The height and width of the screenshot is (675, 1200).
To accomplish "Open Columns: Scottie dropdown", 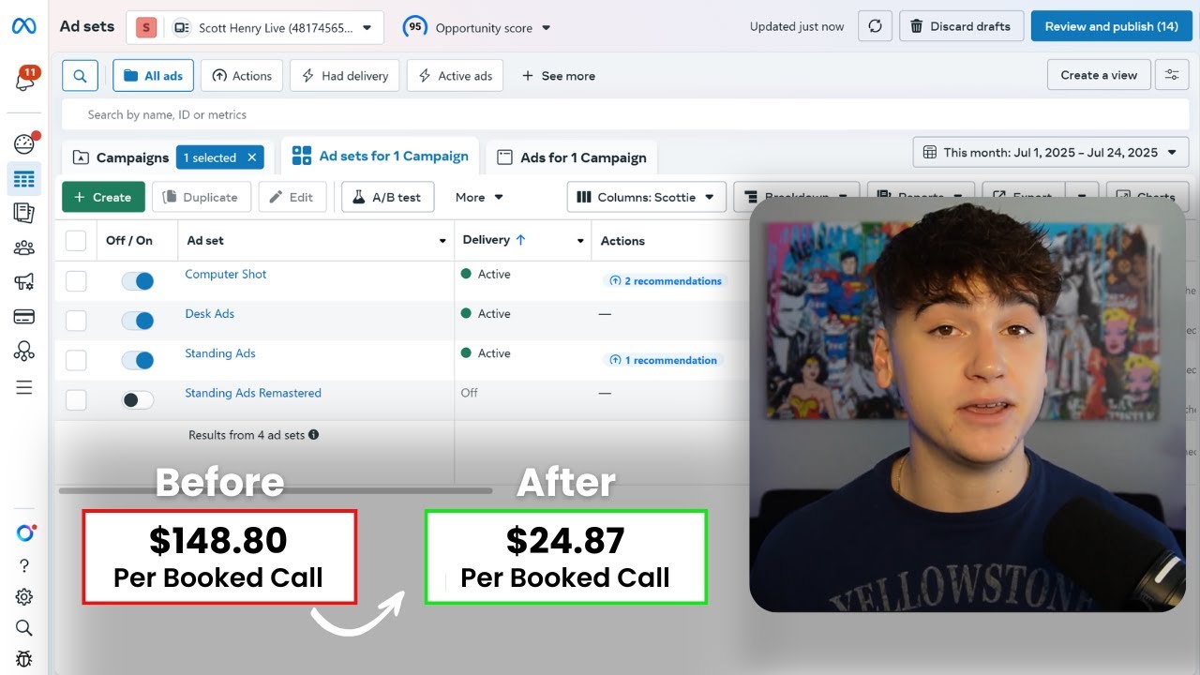I will 647,197.
